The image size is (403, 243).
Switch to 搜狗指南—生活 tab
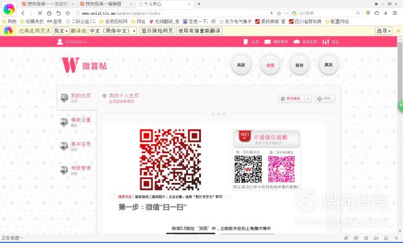pyautogui.click(x=48, y=4)
